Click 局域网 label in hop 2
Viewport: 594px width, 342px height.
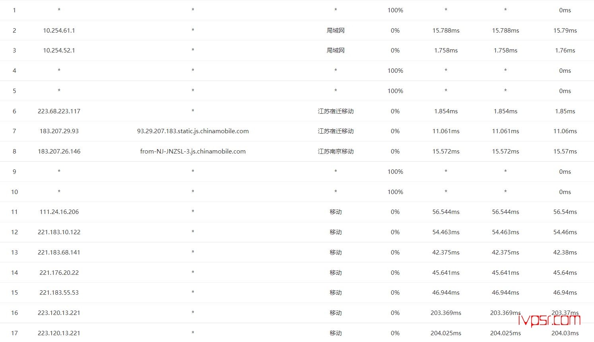click(x=336, y=31)
